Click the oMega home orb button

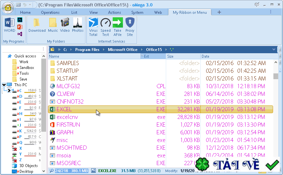tap(8, 8)
